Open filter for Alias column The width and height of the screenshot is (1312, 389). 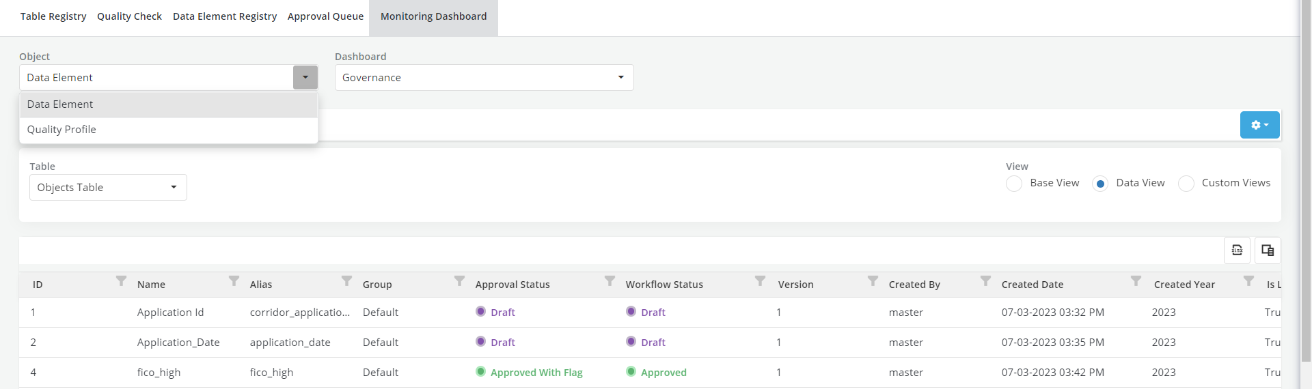[346, 280]
